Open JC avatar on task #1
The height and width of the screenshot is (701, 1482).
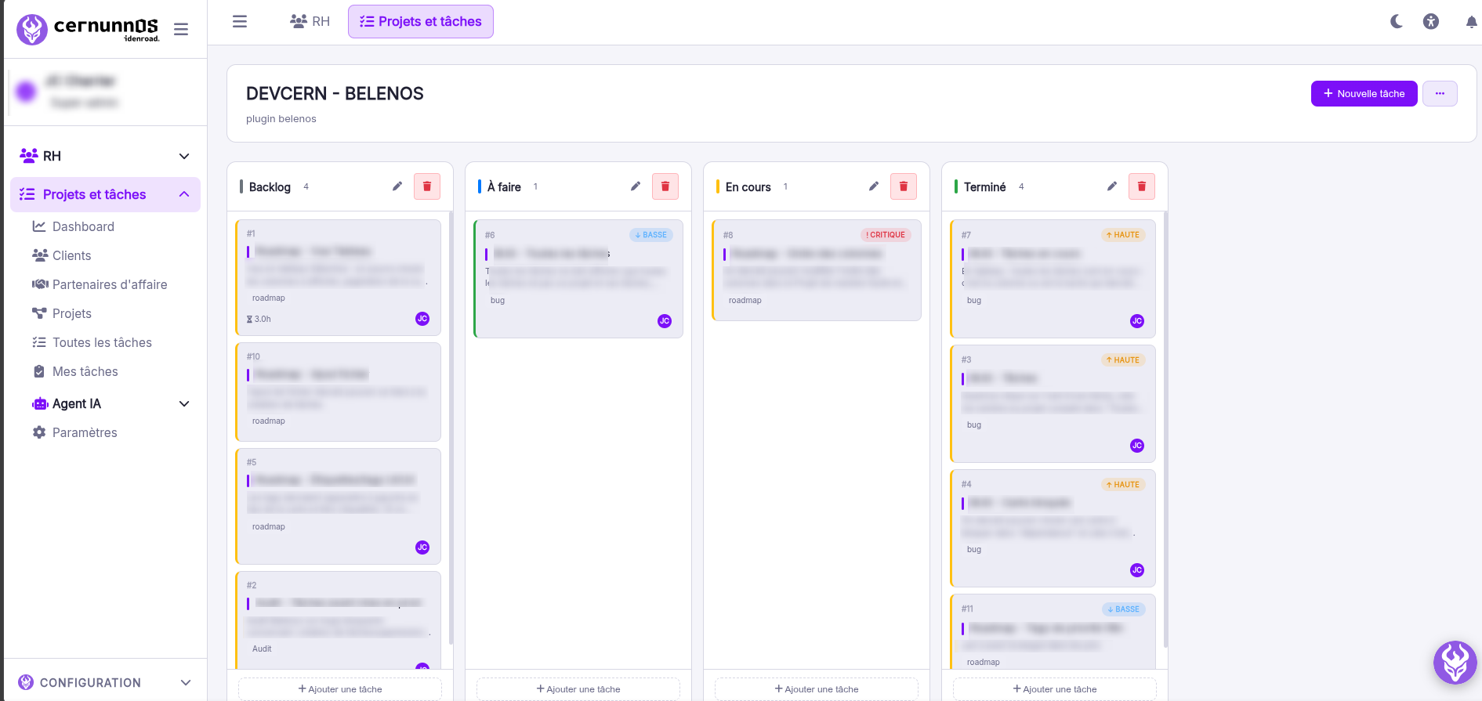click(x=422, y=319)
